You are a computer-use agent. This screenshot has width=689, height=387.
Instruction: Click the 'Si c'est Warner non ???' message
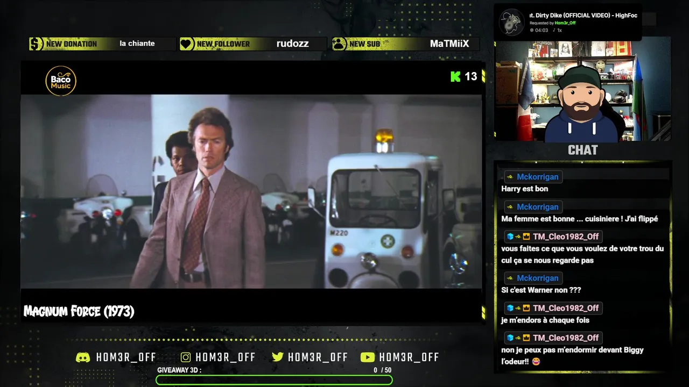[541, 290]
